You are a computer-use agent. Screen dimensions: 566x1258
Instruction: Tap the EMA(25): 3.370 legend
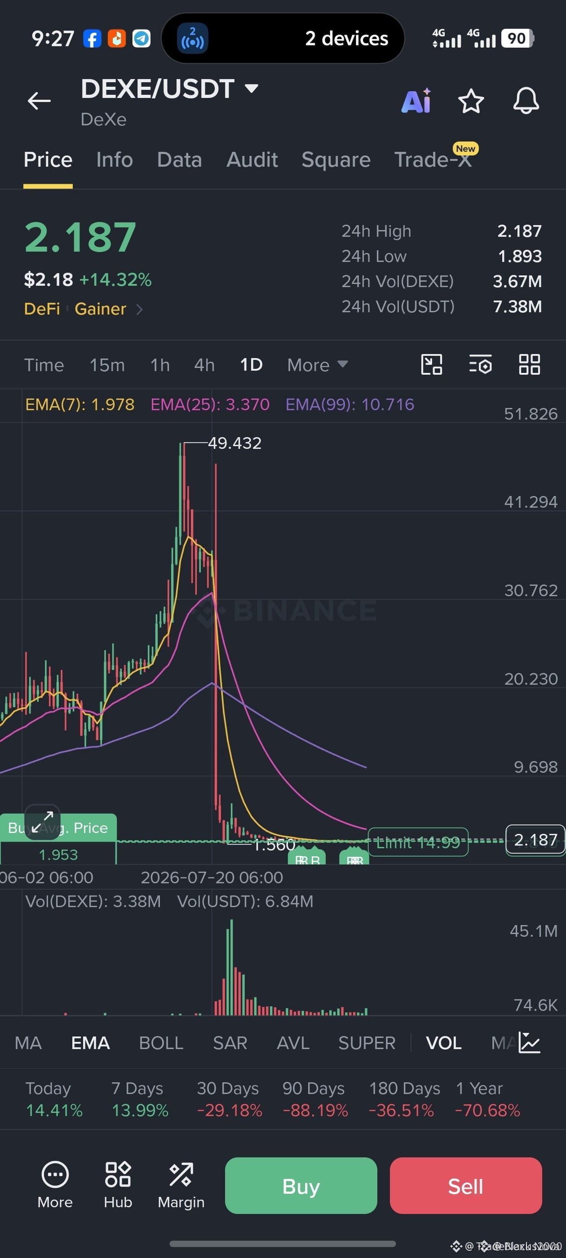(x=210, y=404)
